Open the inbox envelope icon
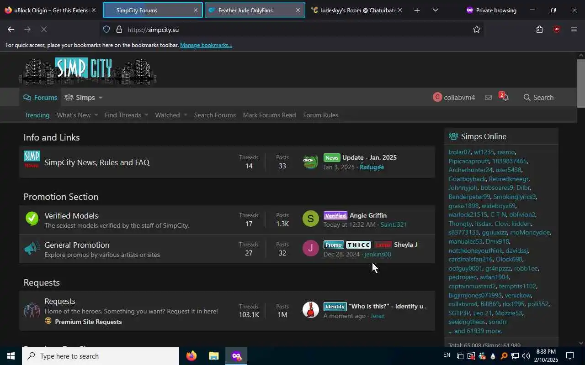 pos(488,97)
